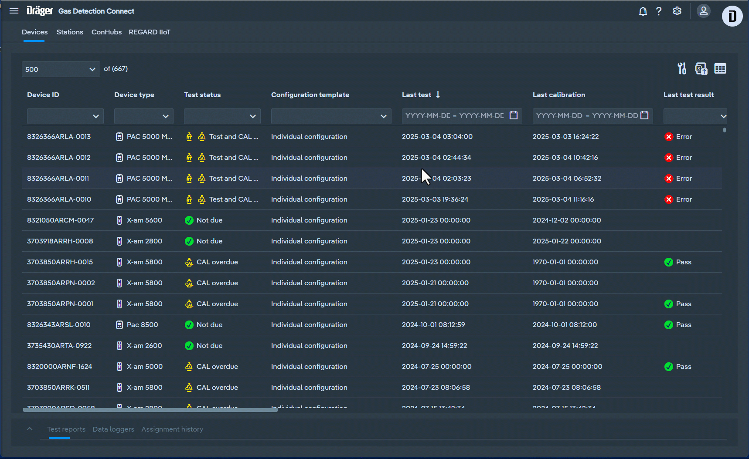The image size is (749, 459).
Task: Open the hamburger navigation menu
Action: pos(14,11)
